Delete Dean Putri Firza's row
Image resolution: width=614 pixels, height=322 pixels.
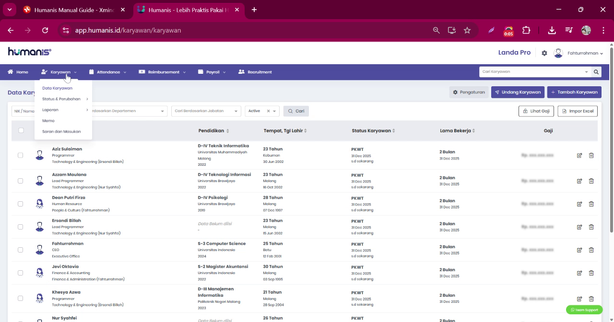point(591,204)
